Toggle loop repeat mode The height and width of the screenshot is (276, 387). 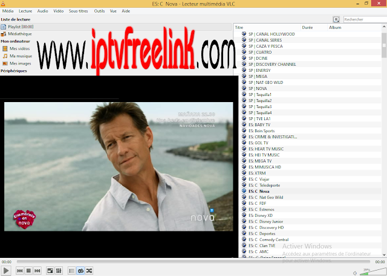tap(80, 271)
